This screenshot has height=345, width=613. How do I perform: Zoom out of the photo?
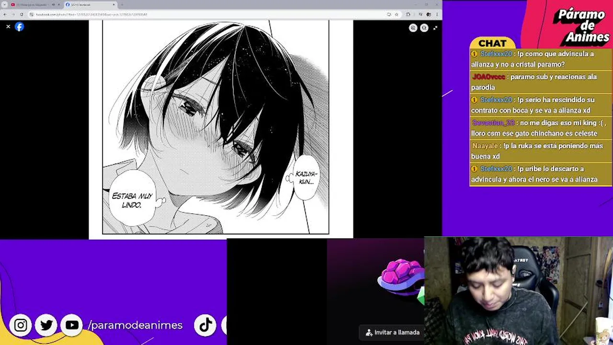coord(424,28)
